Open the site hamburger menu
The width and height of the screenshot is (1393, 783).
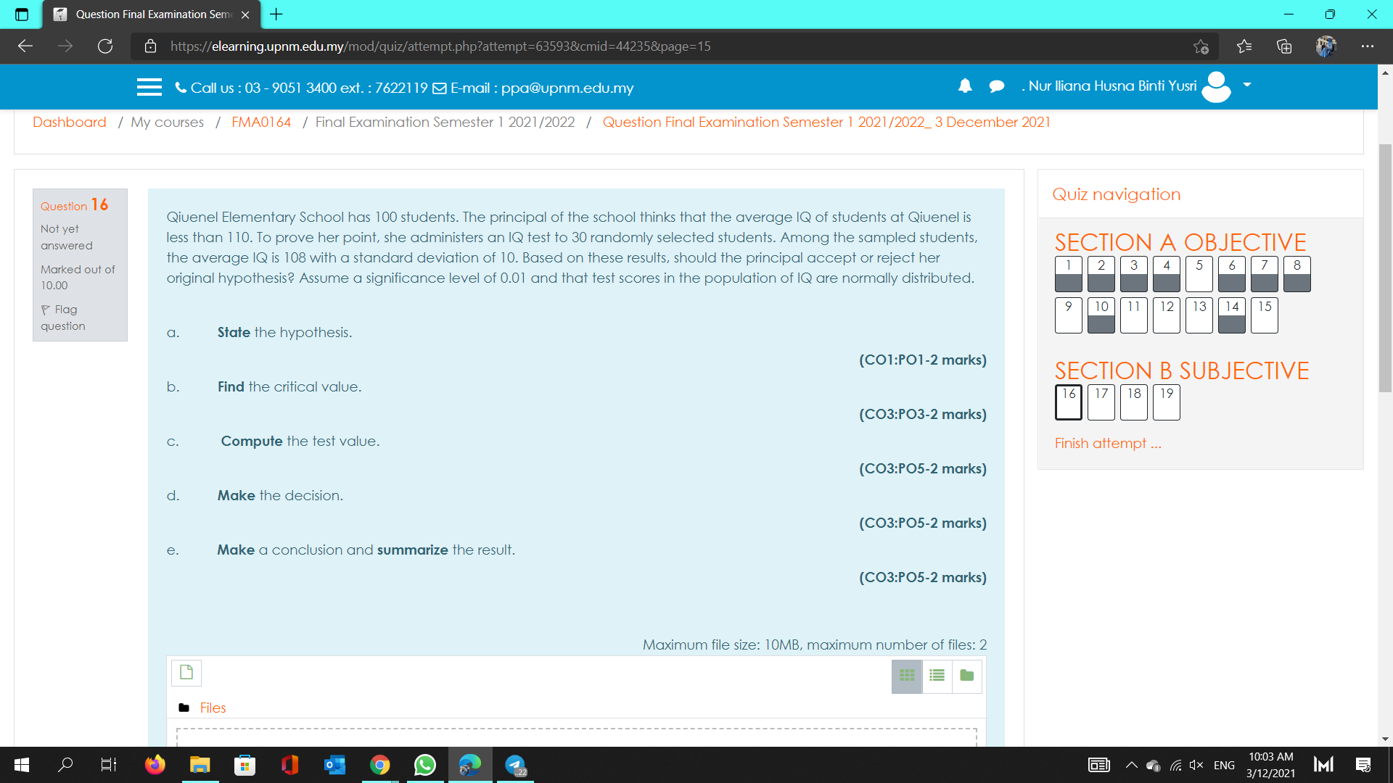pyautogui.click(x=149, y=87)
